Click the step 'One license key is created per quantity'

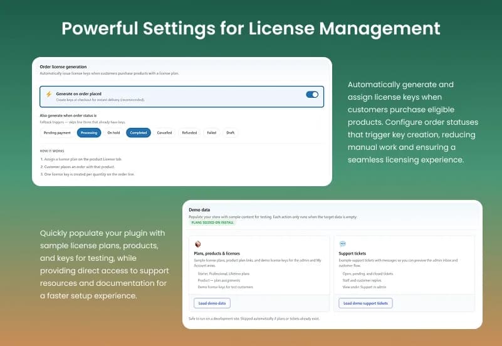pyautogui.click(x=87, y=174)
